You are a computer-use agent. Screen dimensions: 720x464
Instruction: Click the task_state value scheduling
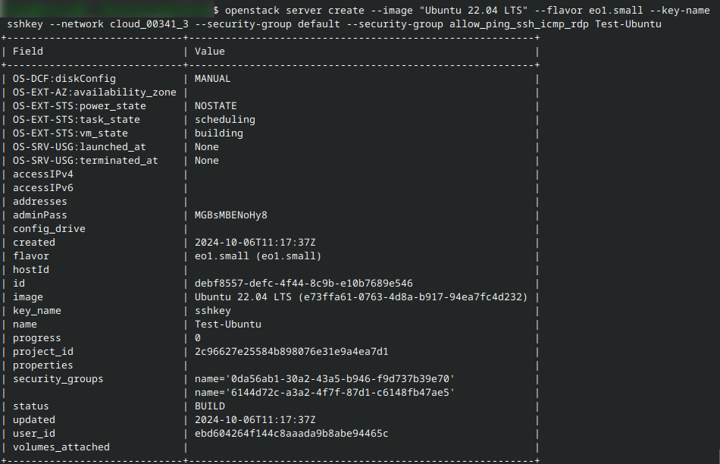click(224, 120)
